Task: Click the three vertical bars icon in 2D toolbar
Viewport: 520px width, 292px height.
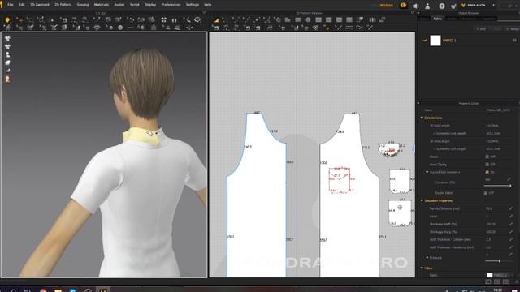Action: click(372, 19)
